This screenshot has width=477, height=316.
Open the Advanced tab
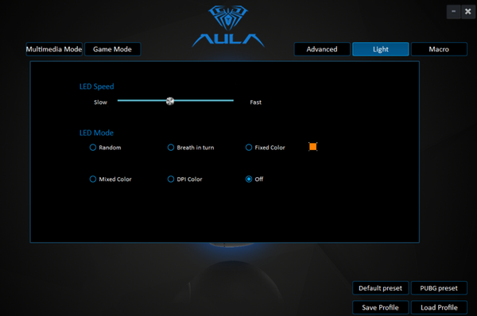coord(322,49)
